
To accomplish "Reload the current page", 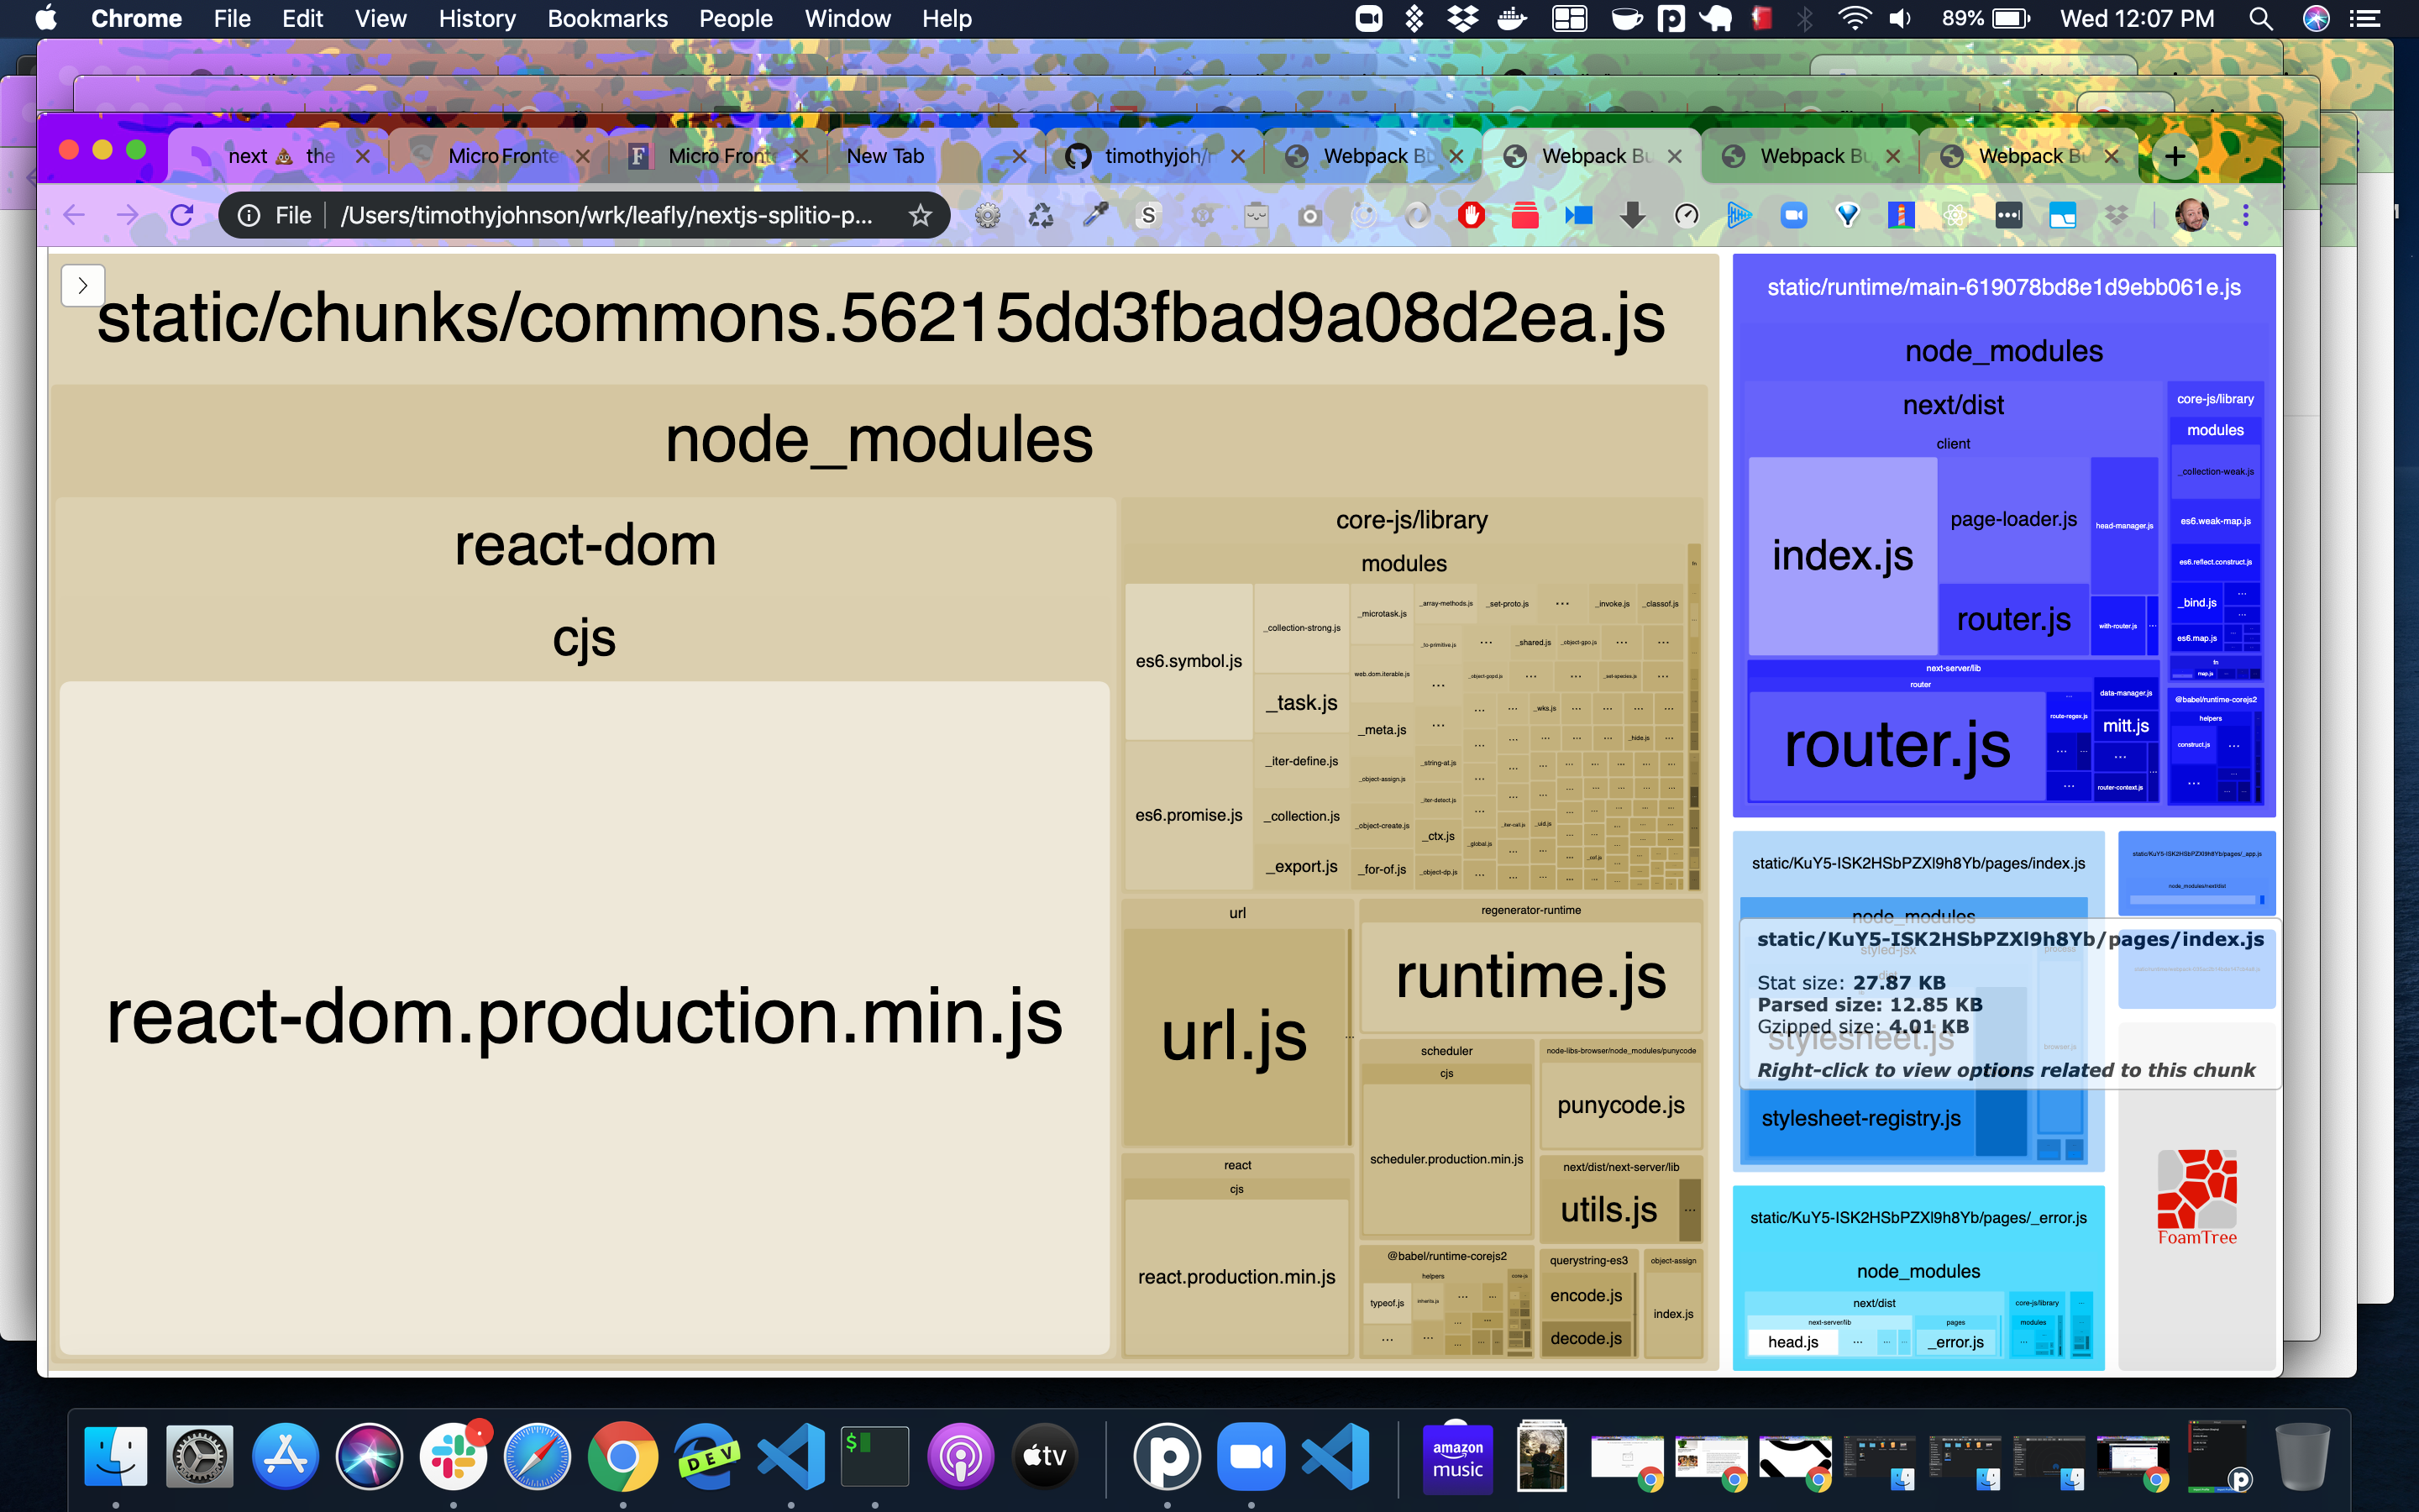I will pos(182,215).
